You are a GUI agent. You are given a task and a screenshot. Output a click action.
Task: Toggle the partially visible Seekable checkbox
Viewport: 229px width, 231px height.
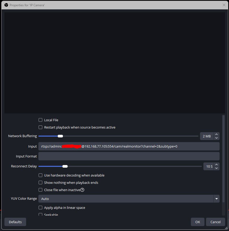pos(40,214)
